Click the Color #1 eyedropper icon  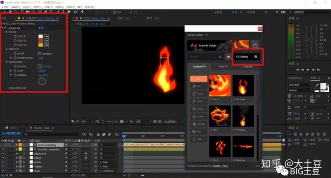click(x=46, y=36)
